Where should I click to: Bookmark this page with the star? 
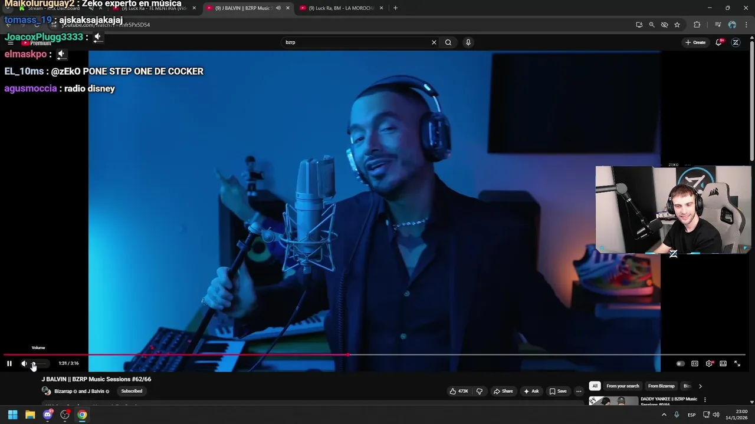[677, 25]
